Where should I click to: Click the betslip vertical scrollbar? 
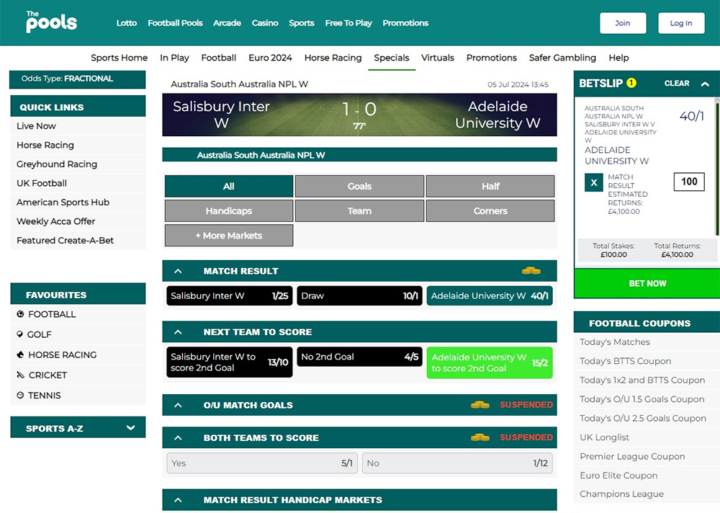click(x=717, y=168)
